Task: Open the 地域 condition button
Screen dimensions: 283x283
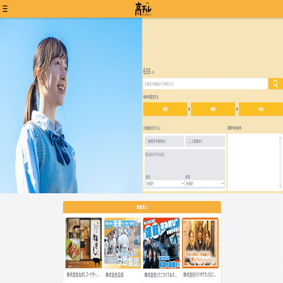Action: pyautogui.click(x=261, y=109)
